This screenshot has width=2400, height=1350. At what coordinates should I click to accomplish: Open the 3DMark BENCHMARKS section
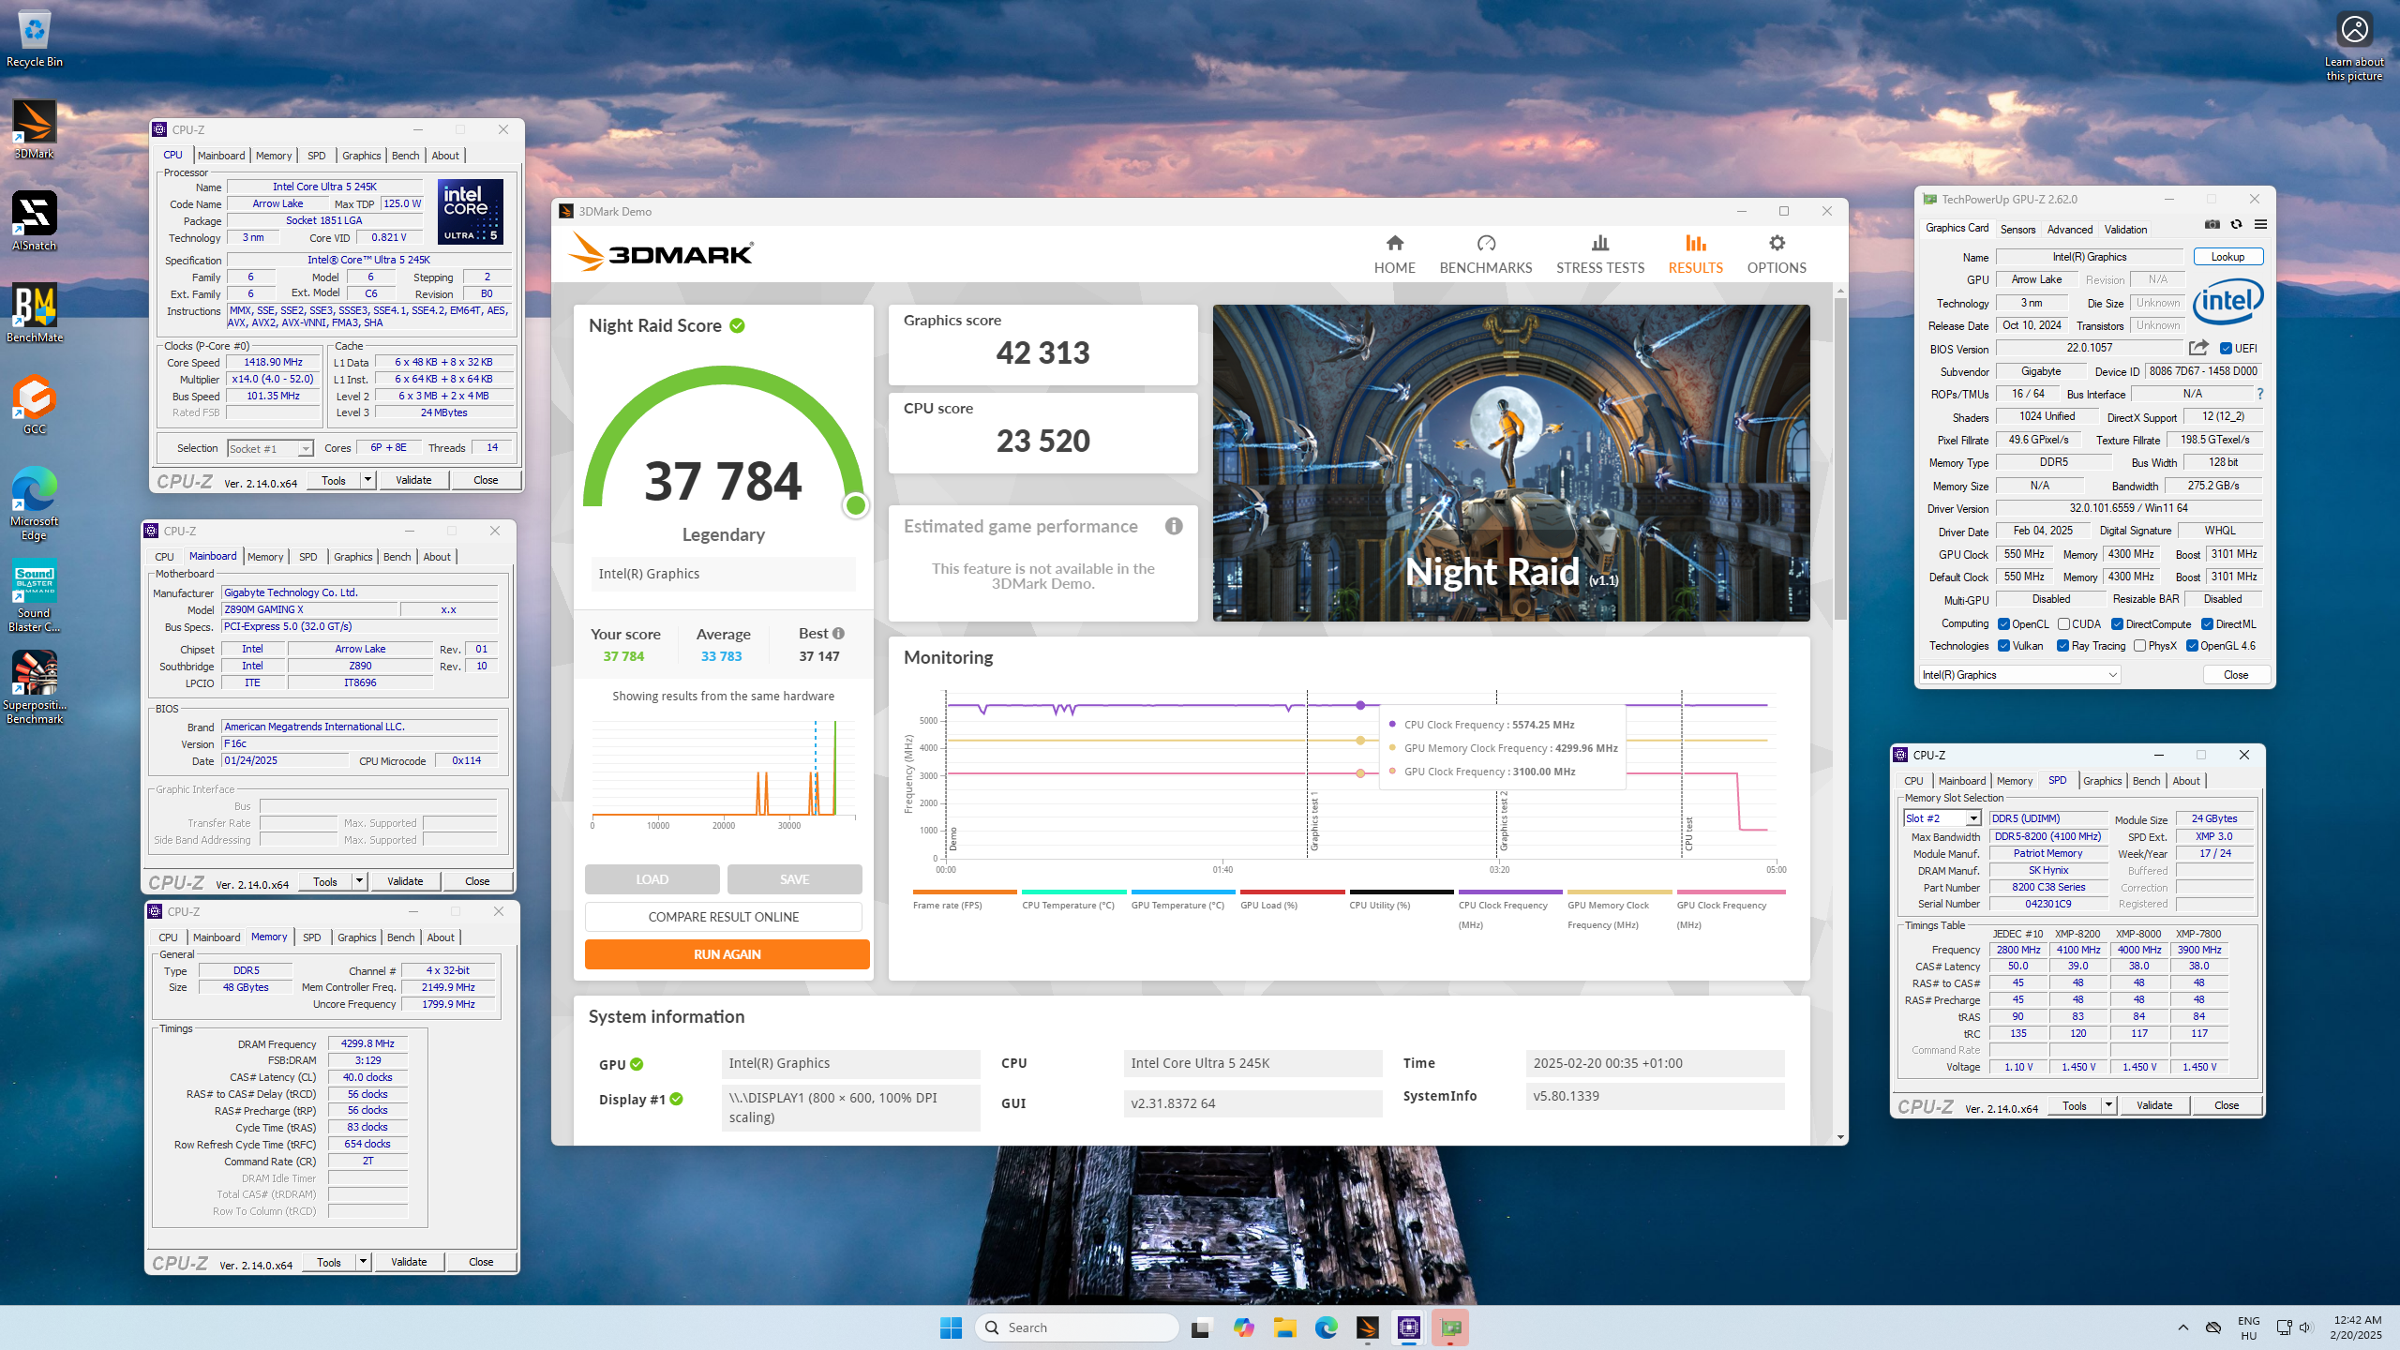pyautogui.click(x=1486, y=255)
